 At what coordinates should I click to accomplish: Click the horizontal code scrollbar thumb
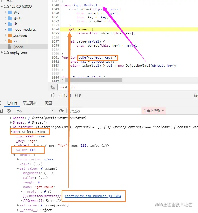[93, 80]
